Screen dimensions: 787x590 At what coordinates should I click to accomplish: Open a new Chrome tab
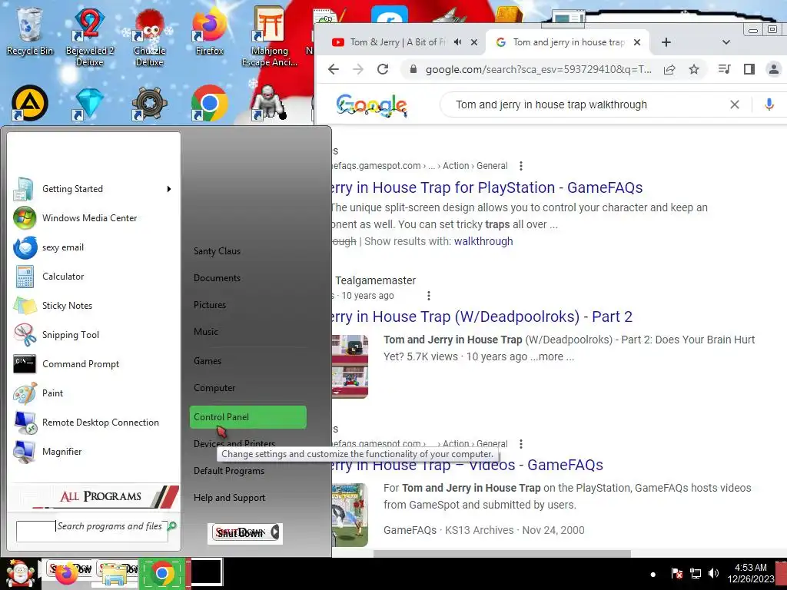tap(666, 43)
